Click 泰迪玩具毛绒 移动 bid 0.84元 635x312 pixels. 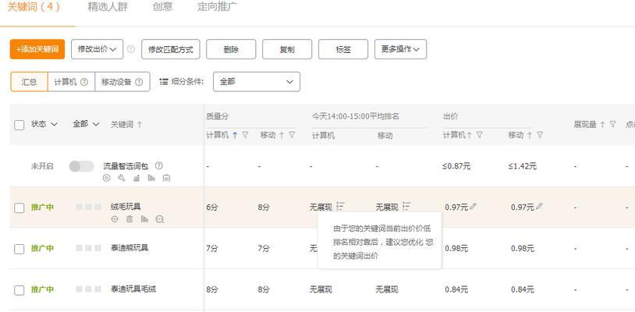tap(523, 289)
